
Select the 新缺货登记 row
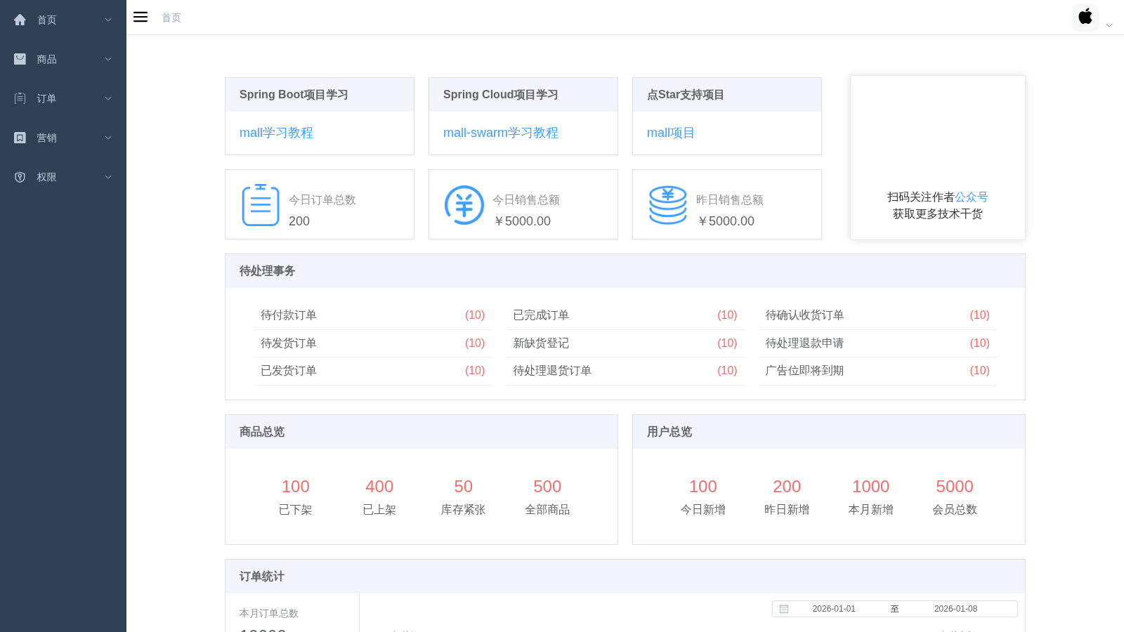pyautogui.click(x=625, y=343)
